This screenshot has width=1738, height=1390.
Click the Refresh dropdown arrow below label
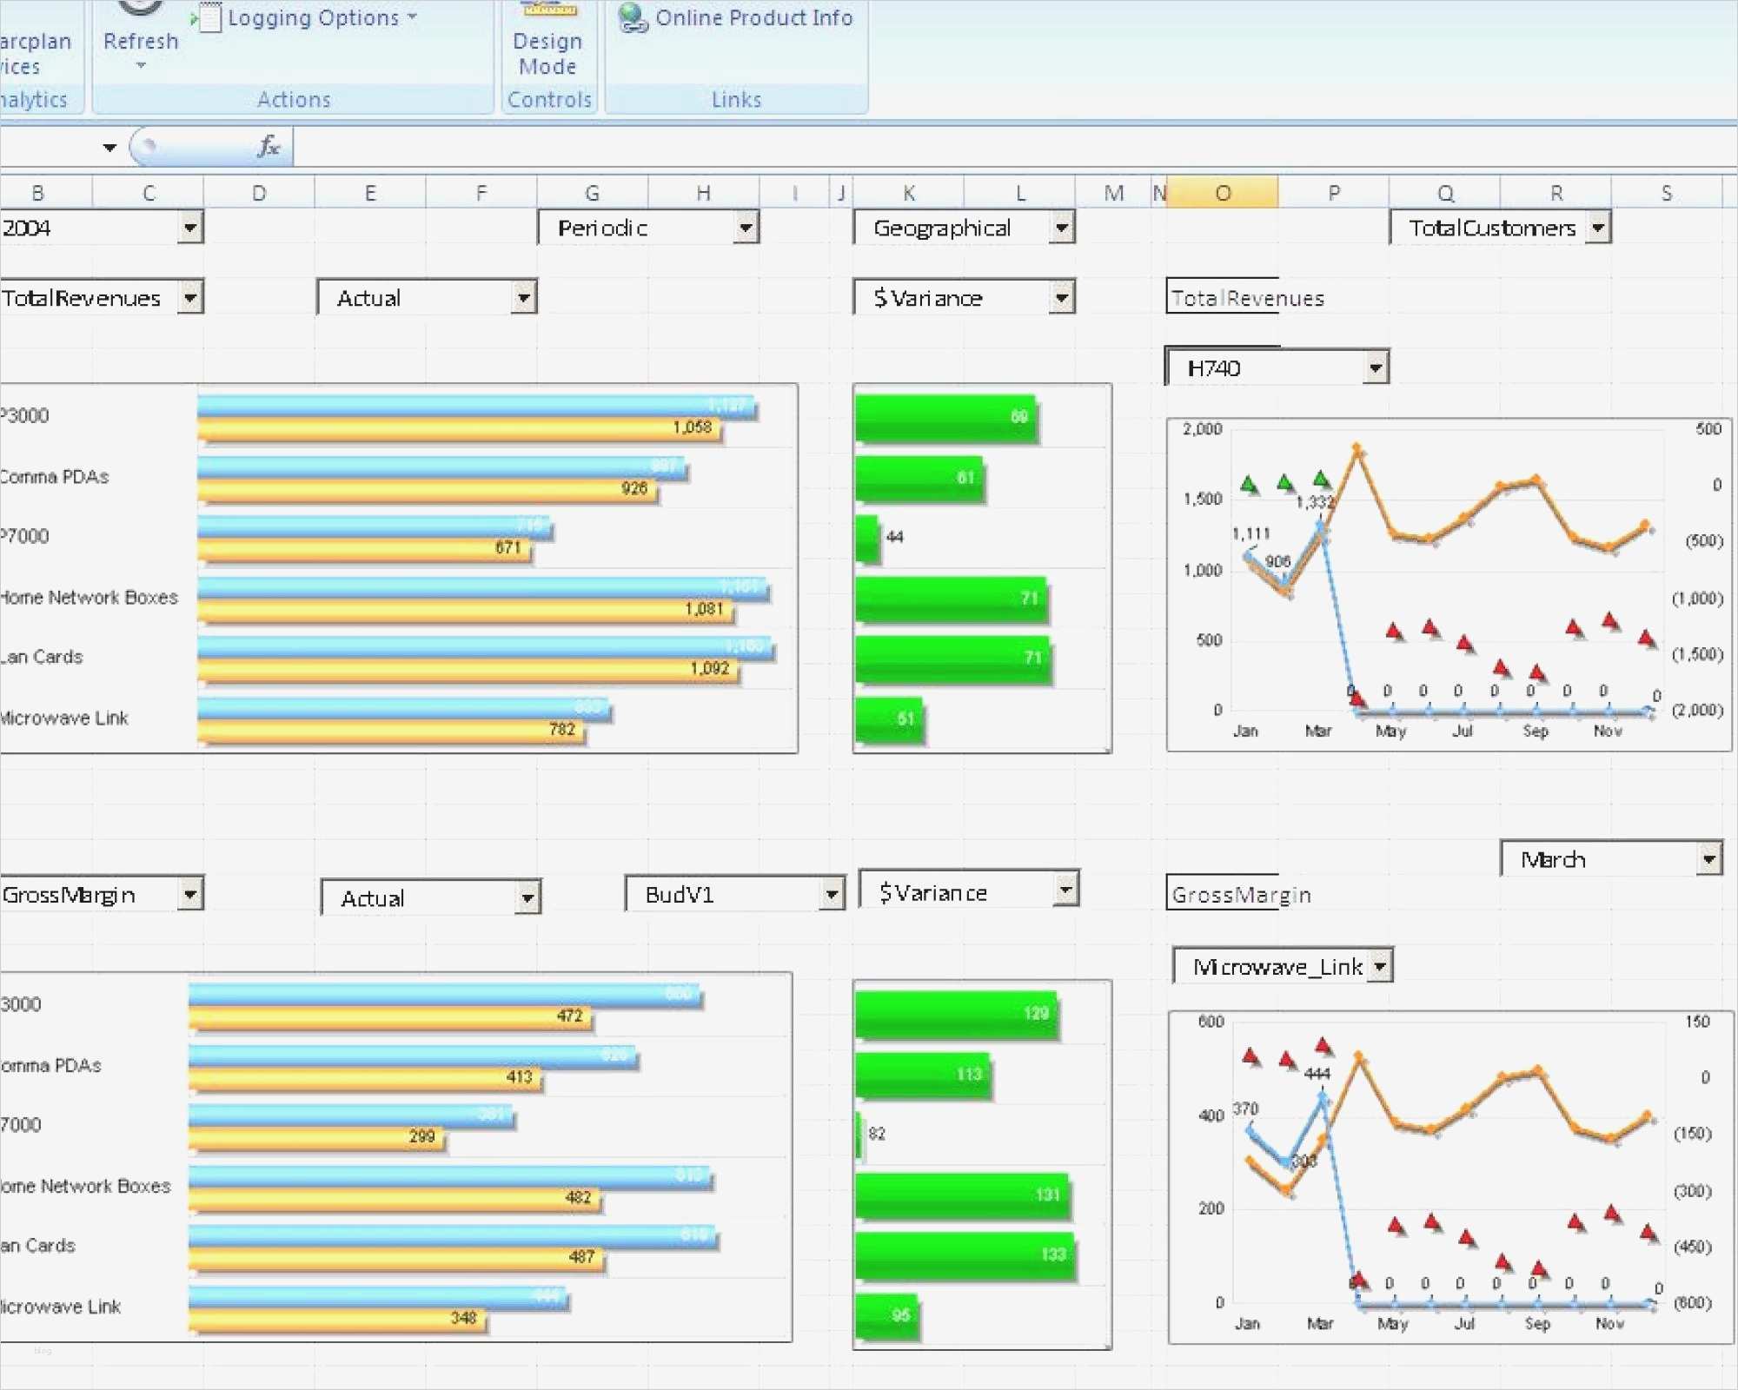click(x=141, y=66)
